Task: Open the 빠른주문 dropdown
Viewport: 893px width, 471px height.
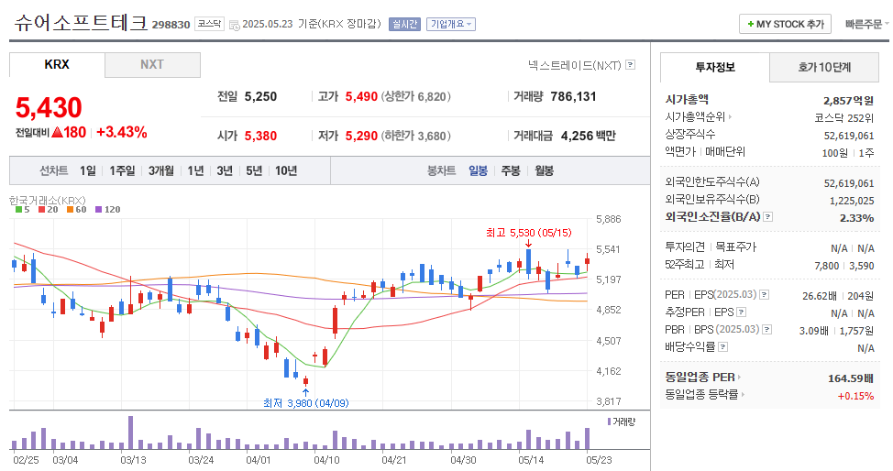Action: (866, 24)
